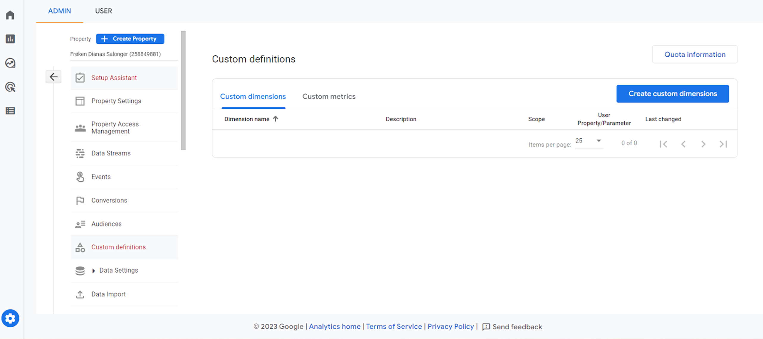This screenshot has height=339, width=763.
Task: Open Configure table icon in sidebar
Action: pyautogui.click(x=10, y=111)
